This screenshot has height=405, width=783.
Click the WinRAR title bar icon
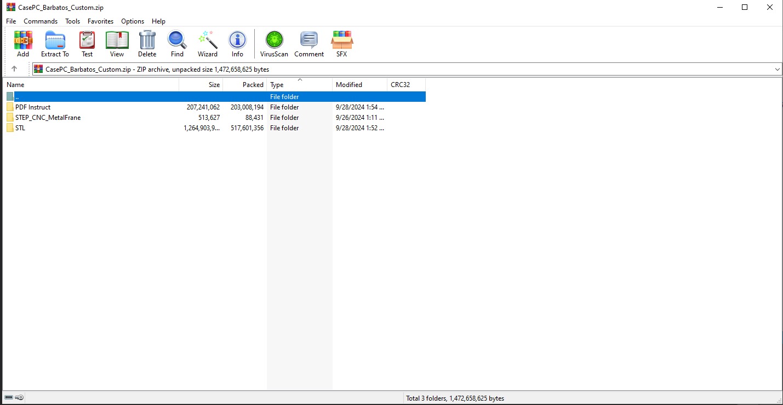click(10, 7)
